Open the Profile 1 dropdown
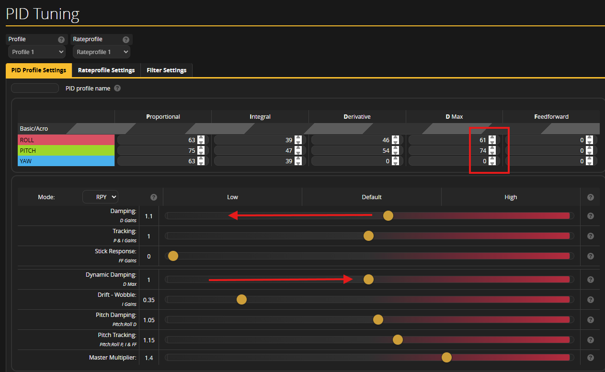Screen dimensions: 605x372 [37, 52]
